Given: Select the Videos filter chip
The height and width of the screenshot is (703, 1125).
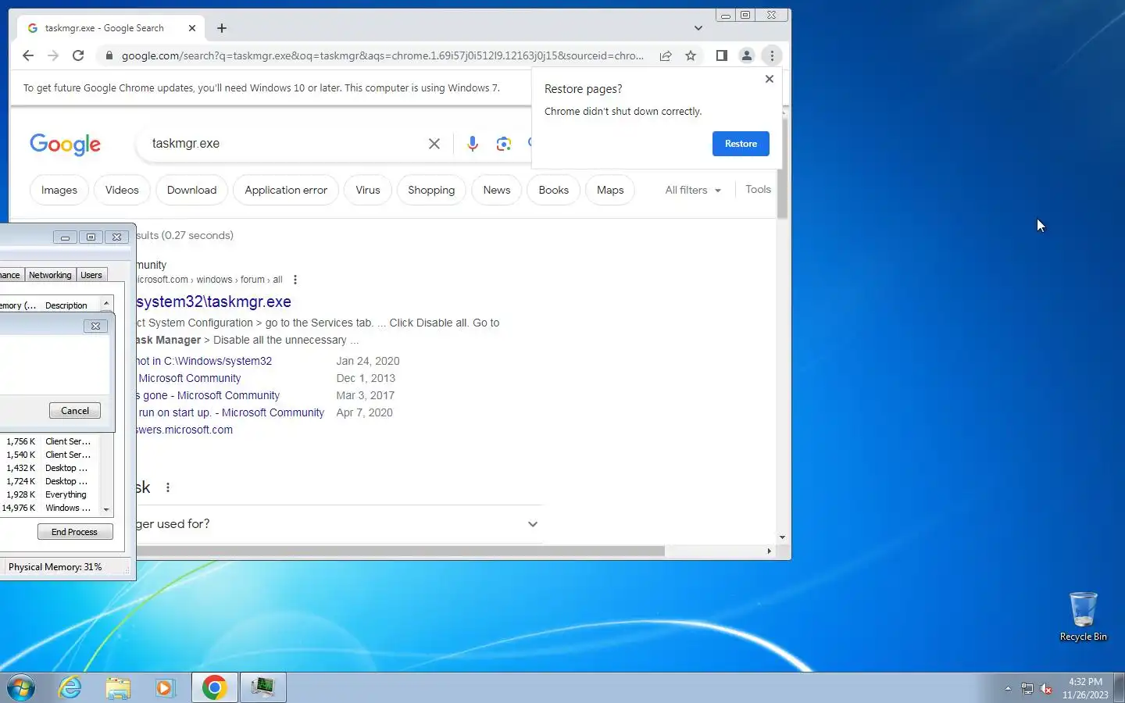Looking at the screenshot, I should point(122,190).
